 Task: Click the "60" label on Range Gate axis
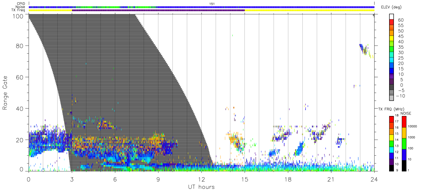pos(20,77)
